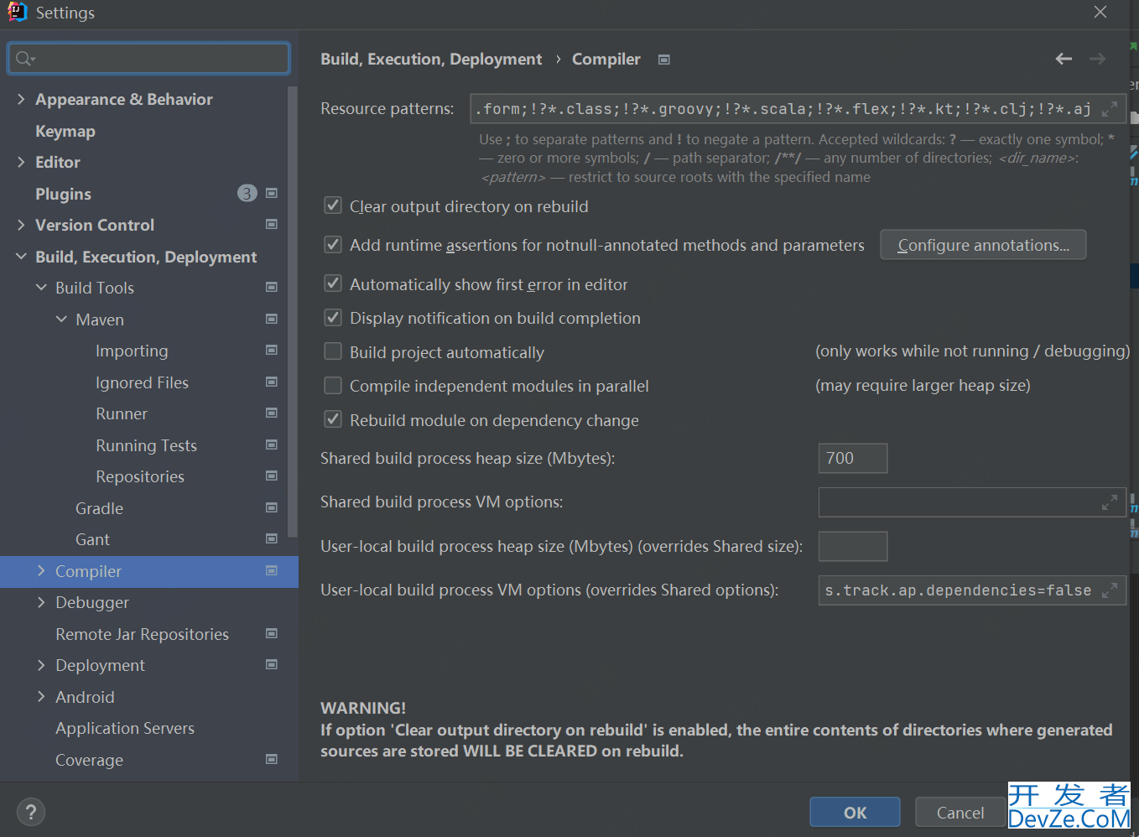Enable Compile independent modules in parallel
The height and width of the screenshot is (837, 1139).
pos(333,385)
